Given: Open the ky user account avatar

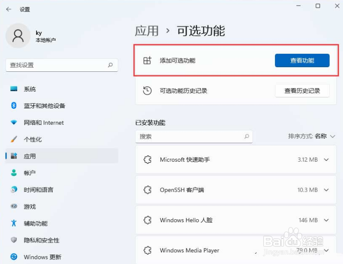Looking at the screenshot, I should 18,36.
